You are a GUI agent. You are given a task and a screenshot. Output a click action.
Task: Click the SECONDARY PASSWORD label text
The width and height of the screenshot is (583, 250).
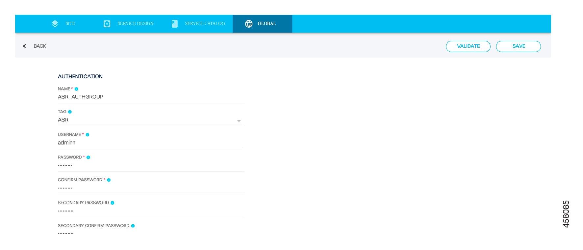click(x=83, y=203)
